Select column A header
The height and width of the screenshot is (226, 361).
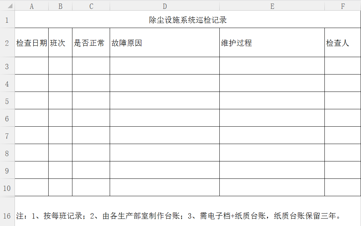32,6
